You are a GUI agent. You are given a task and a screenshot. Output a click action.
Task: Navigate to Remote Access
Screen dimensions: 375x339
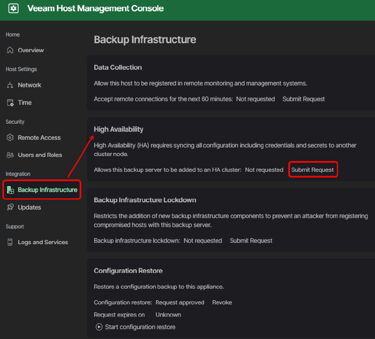[x=39, y=138]
